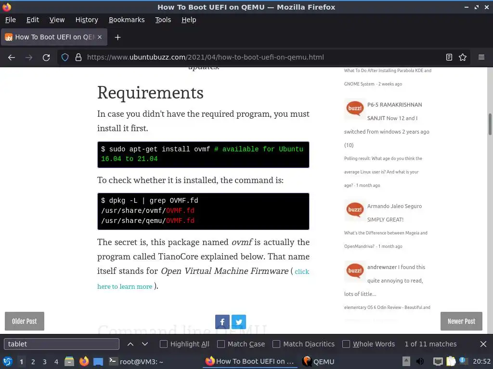
Task: Open the View menu
Action: click(57, 20)
